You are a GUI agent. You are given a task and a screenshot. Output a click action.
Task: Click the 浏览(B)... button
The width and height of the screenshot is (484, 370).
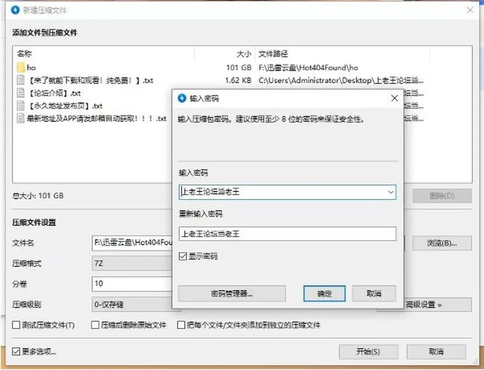click(x=442, y=243)
